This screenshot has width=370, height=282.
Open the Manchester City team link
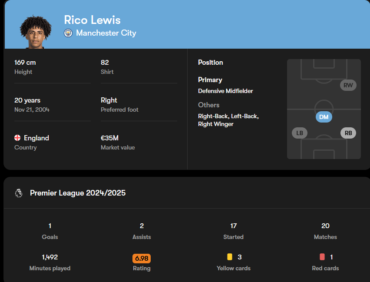click(106, 33)
